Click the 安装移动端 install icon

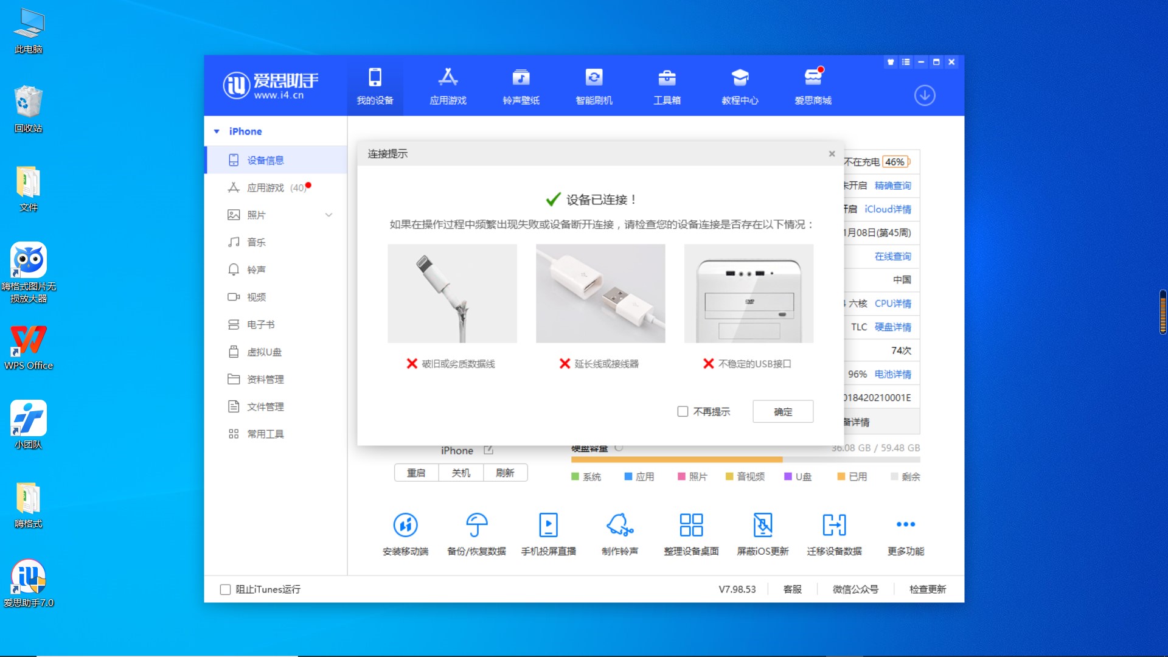(405, 525)
